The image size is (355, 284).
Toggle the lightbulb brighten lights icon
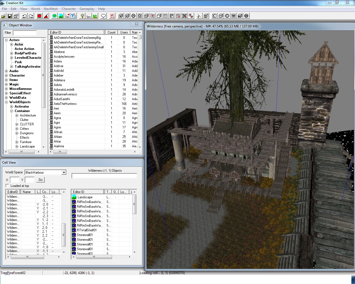[x=82, y=16]
